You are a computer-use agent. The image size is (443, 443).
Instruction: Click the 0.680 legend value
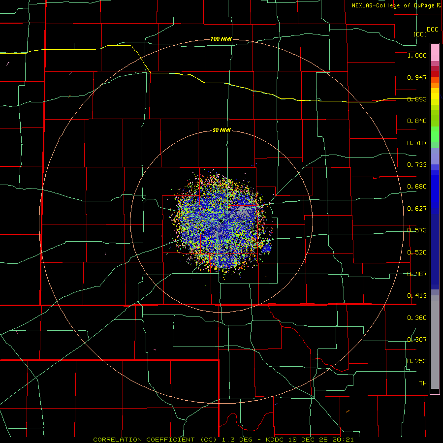point(417,187)
